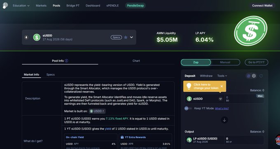Open the Markets nav item
This screenshot has width=280, height=149.
[x=41, y=5]
